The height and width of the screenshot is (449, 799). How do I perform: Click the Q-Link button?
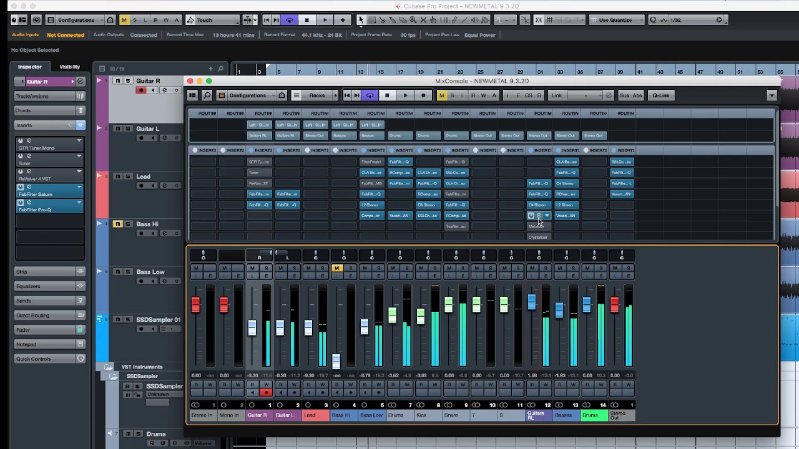661,95
